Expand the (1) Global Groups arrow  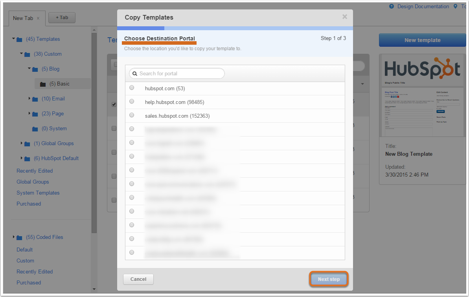[22, 143]
